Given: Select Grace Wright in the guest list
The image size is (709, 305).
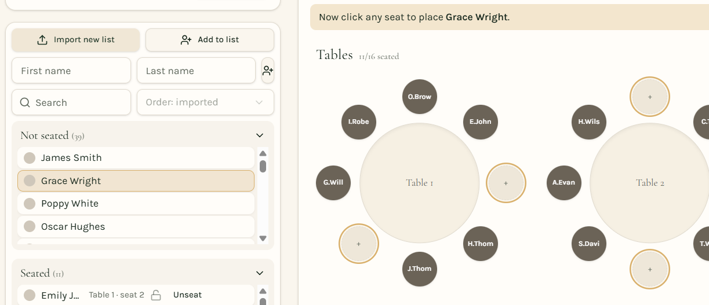Looking at the screenshot, I should coord(136,181).
